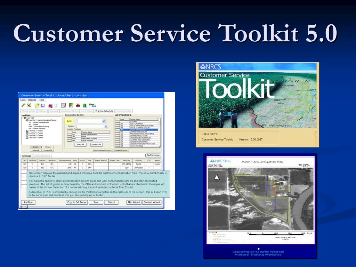The image size is (356, 267).
Task: Switch to the Assistance Notes tab
Action: pyautogui.click(x=70, y=111)
